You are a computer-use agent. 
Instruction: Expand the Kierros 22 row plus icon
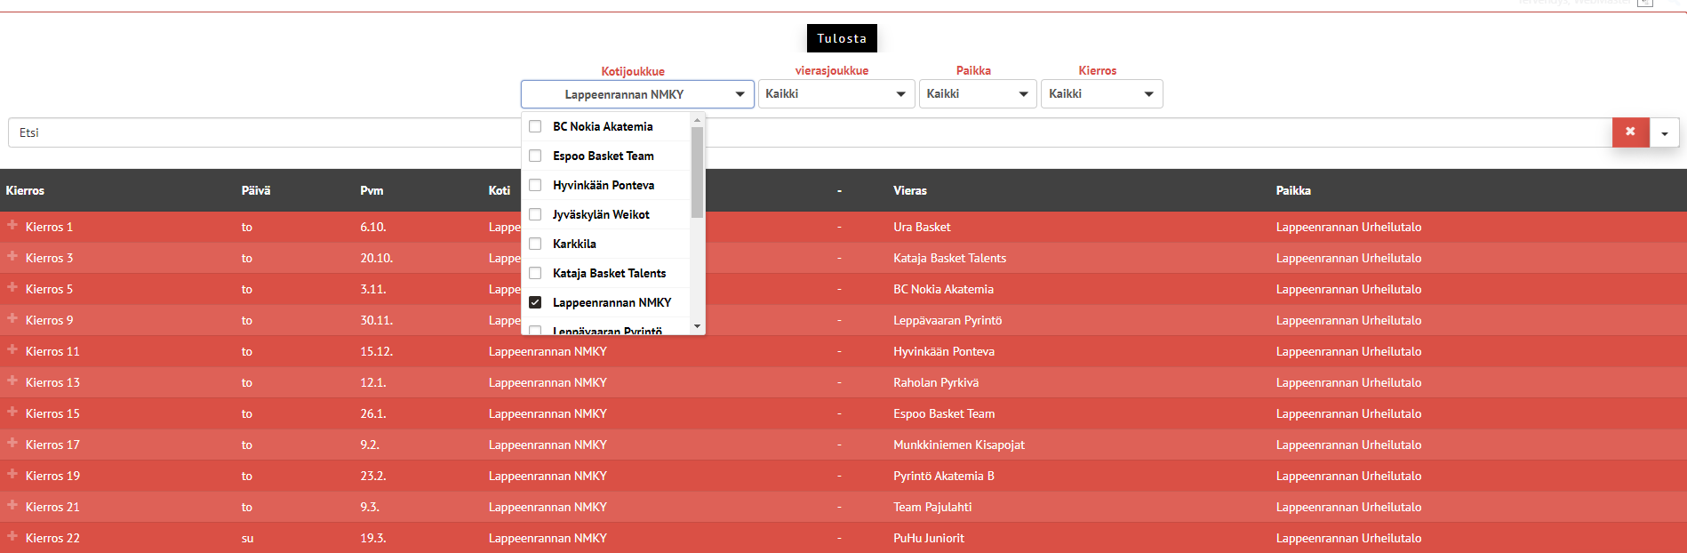point(12,537)
